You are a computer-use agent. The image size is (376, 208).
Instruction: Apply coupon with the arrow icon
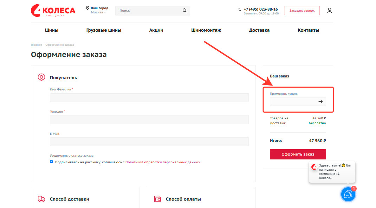pyautogui.click(x=320, y=102)
